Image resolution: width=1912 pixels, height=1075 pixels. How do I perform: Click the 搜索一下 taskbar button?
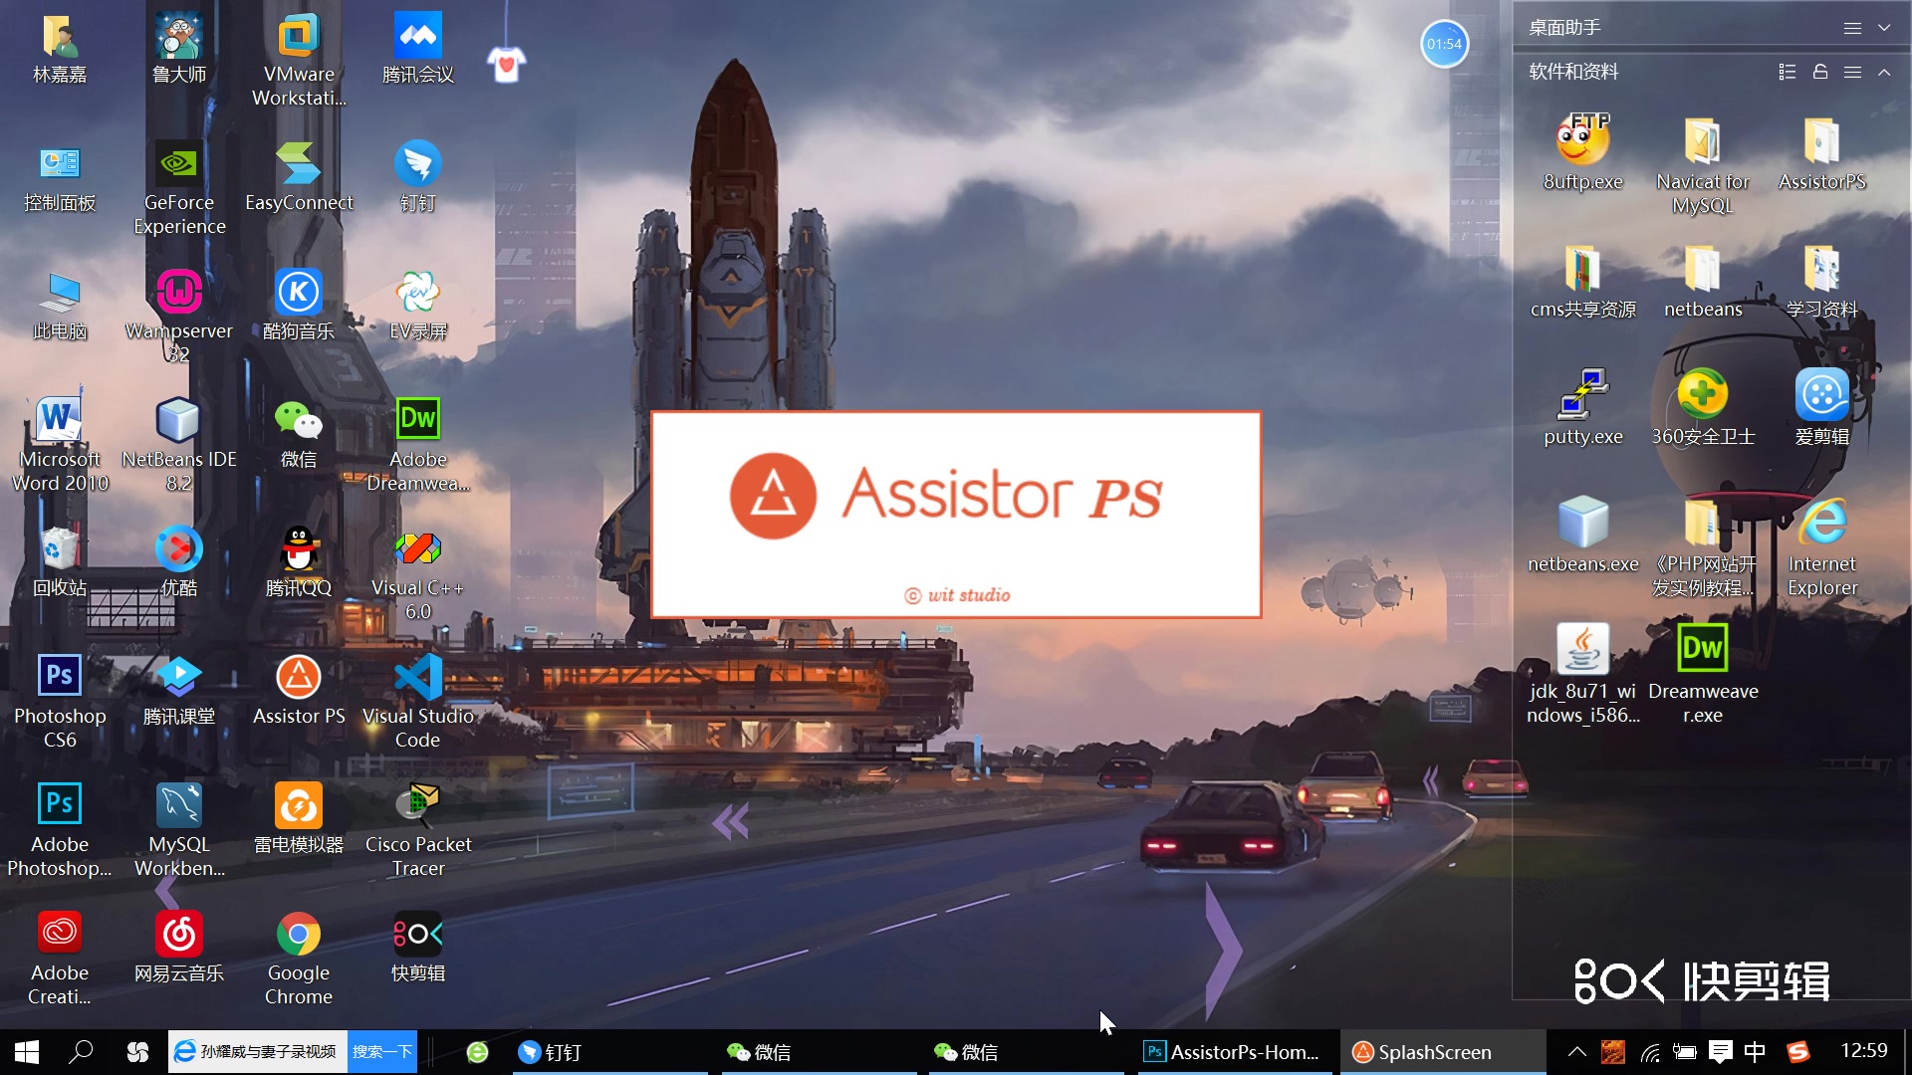pos(382,1051)
